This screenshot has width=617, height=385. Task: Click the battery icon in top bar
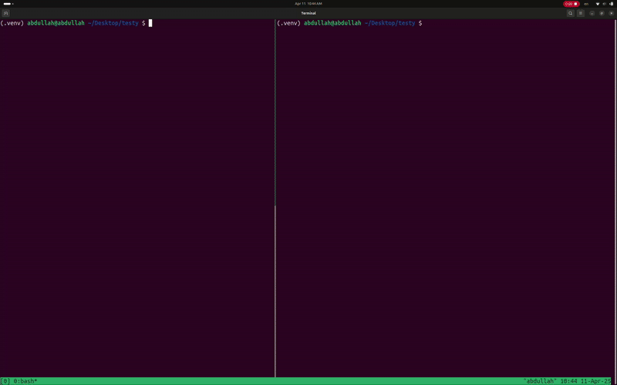(612, 4)
